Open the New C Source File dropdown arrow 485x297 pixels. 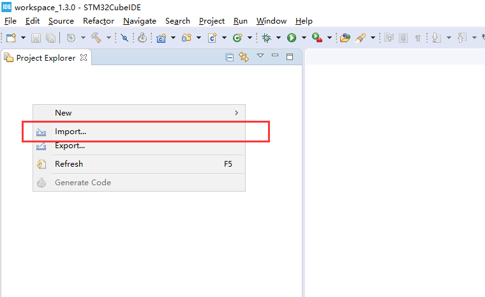click(x=224, y=38)
